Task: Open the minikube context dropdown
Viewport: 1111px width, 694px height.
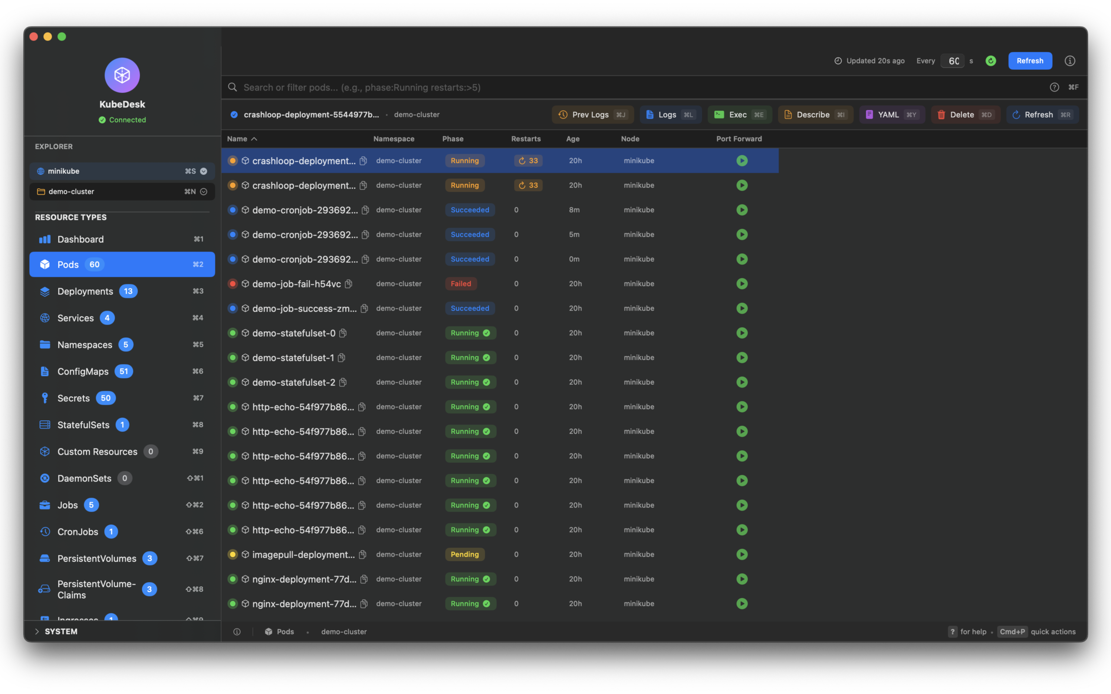Action: point(204,171)
